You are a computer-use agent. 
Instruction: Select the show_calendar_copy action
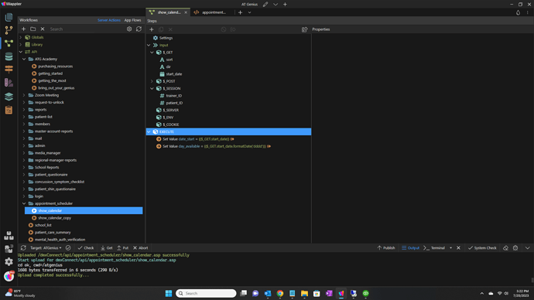click(x=54, y=218)
